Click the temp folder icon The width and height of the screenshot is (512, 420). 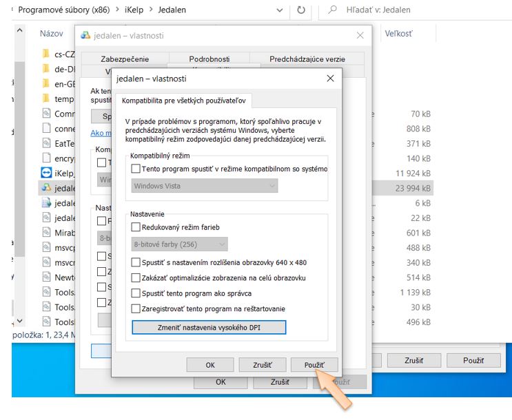click(46, 99)
